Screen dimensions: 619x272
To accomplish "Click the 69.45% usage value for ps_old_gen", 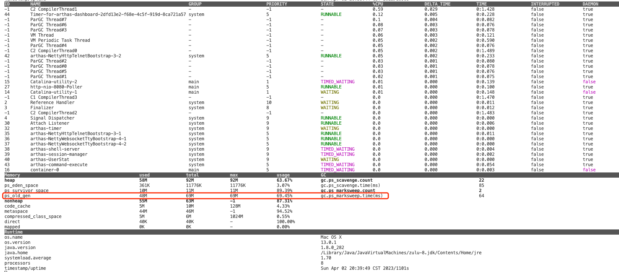I will pyautogui.click(x=284, y=196).
